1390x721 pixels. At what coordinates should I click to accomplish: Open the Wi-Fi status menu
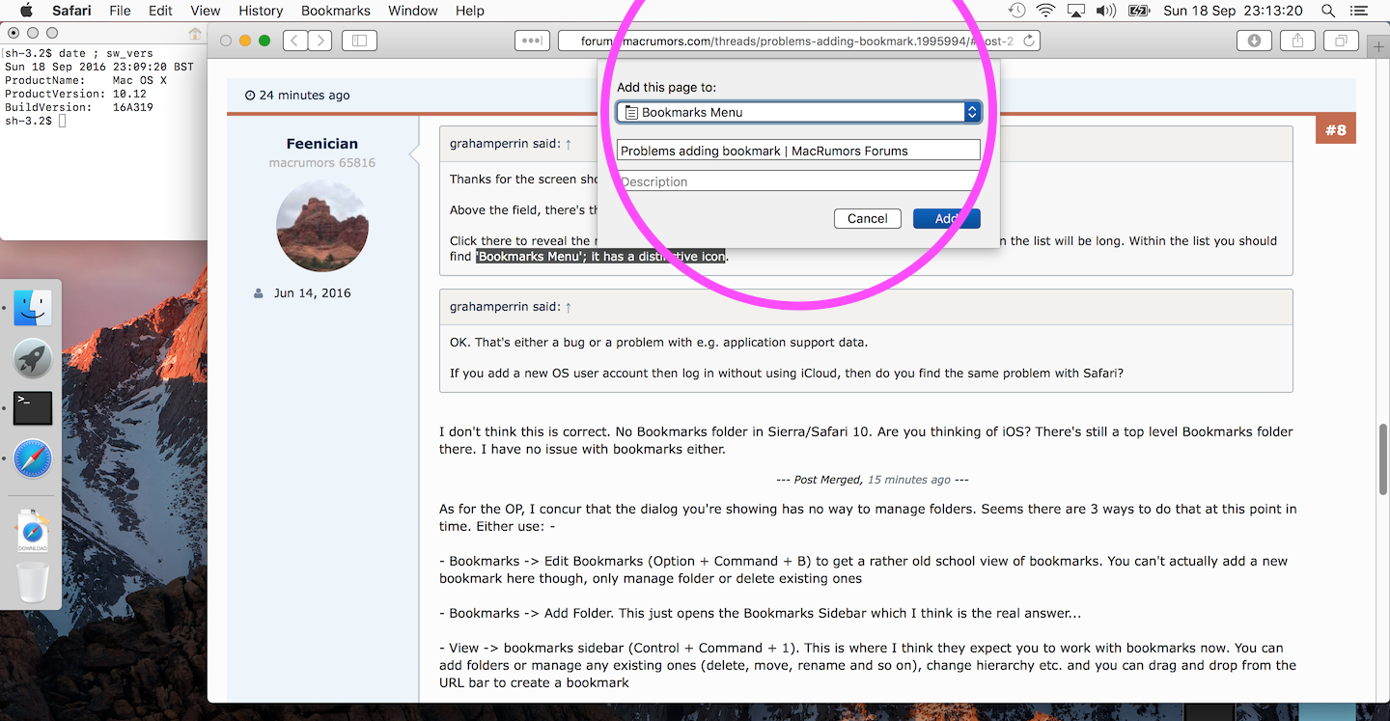[1045, 11]
